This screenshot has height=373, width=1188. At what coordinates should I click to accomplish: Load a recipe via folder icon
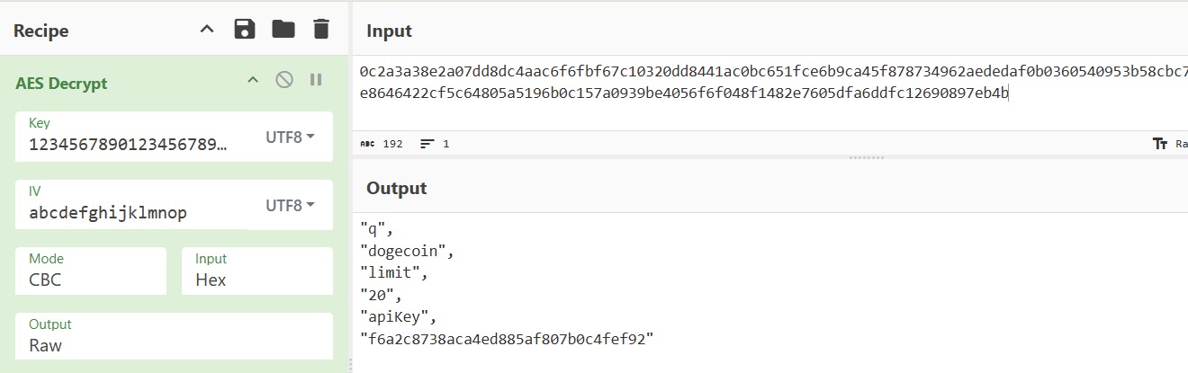283,30
